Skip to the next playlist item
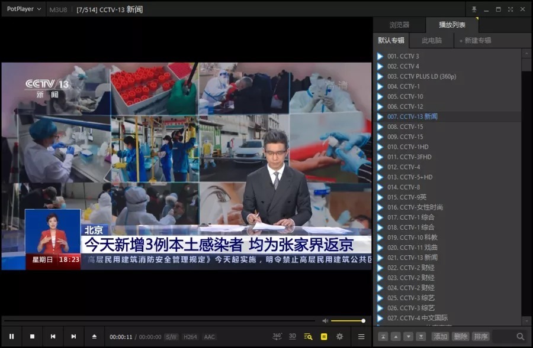533x348 pixels. (73, 336)
